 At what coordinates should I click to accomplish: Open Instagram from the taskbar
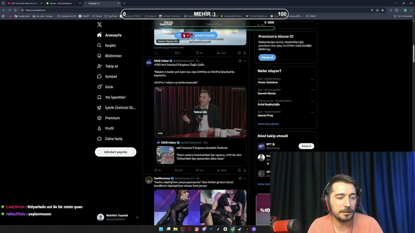coord(197,229)
